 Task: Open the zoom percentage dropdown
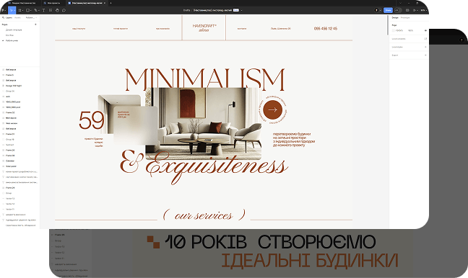coord(423,10)
